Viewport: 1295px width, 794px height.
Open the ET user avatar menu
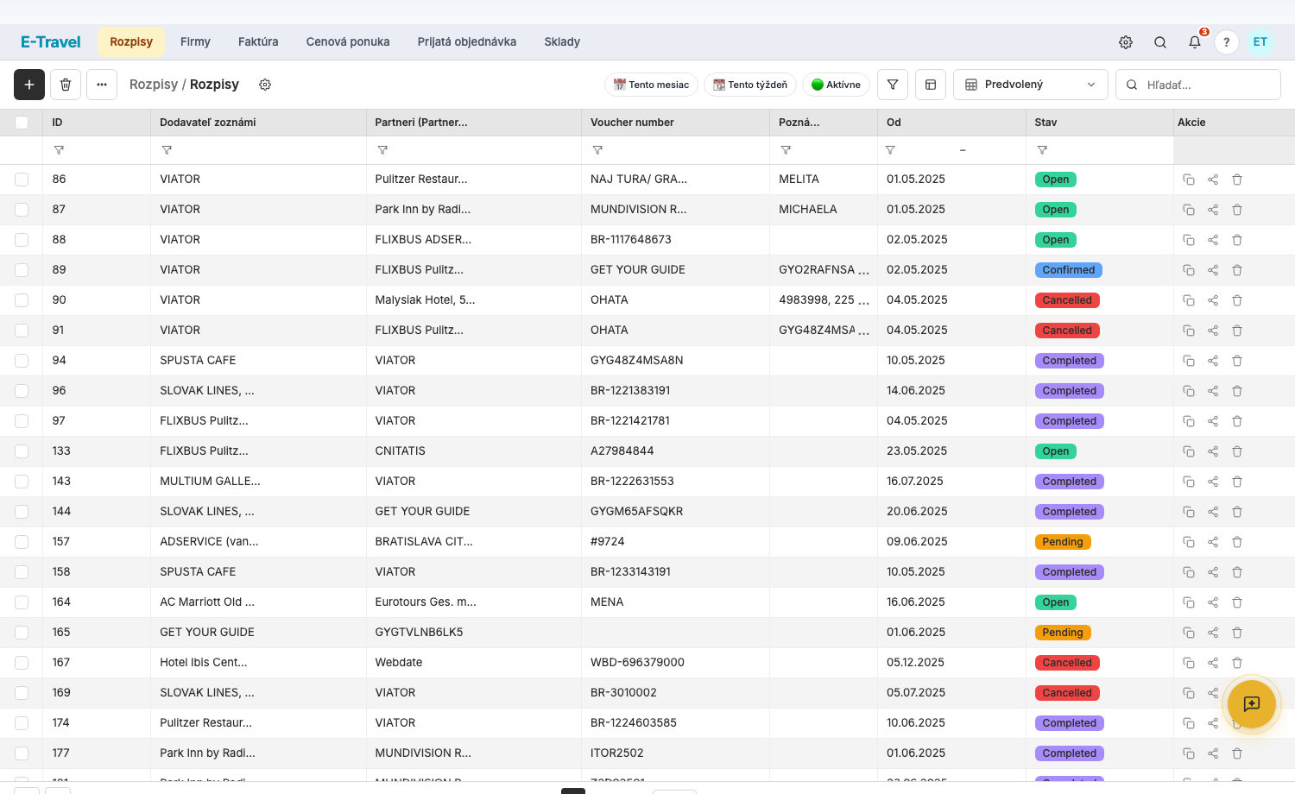coord(1260,41)
